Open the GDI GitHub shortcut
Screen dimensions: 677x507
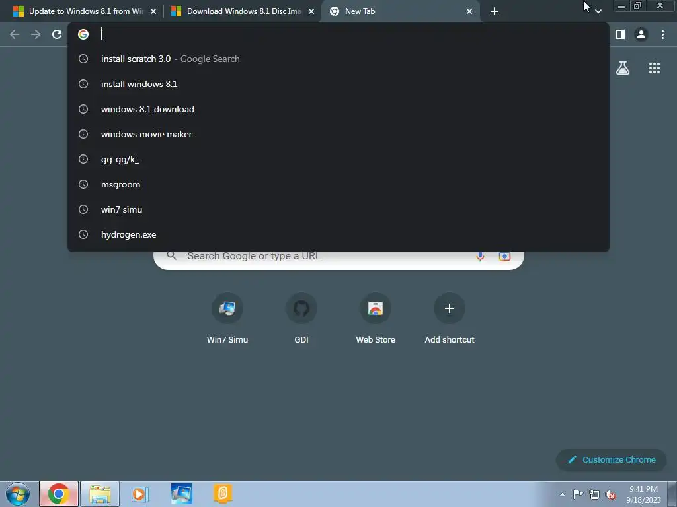tap(301, 318)
